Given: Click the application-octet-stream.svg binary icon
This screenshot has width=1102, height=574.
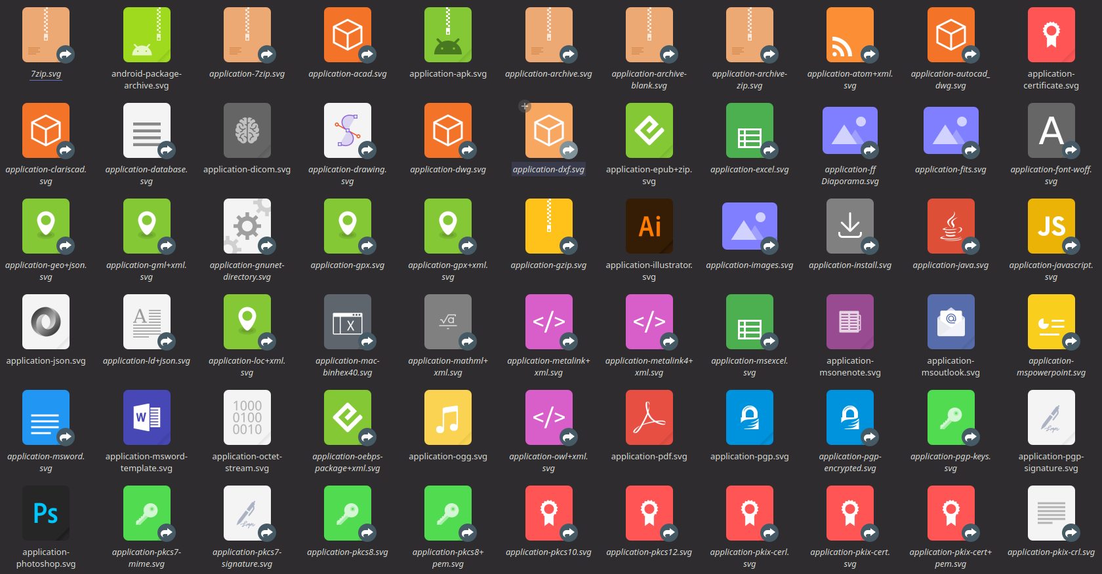Looking at the screenshot, I should [247, 417].
